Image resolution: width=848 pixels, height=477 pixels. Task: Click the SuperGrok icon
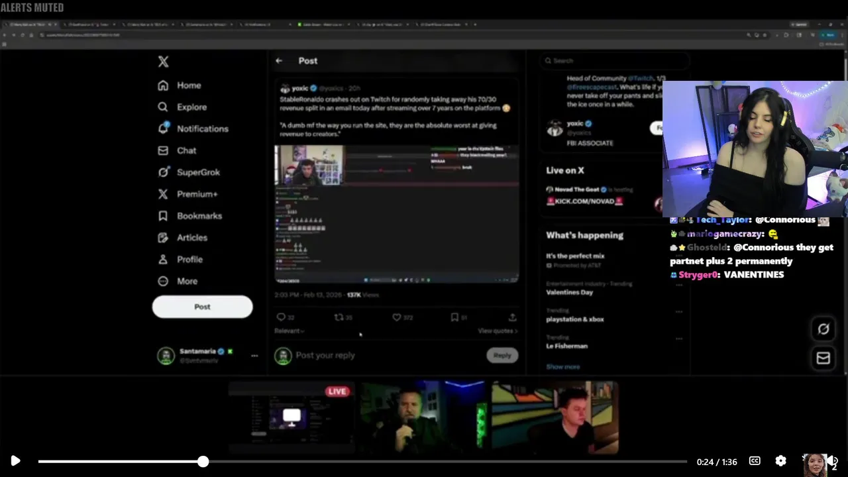pos(163,172)
